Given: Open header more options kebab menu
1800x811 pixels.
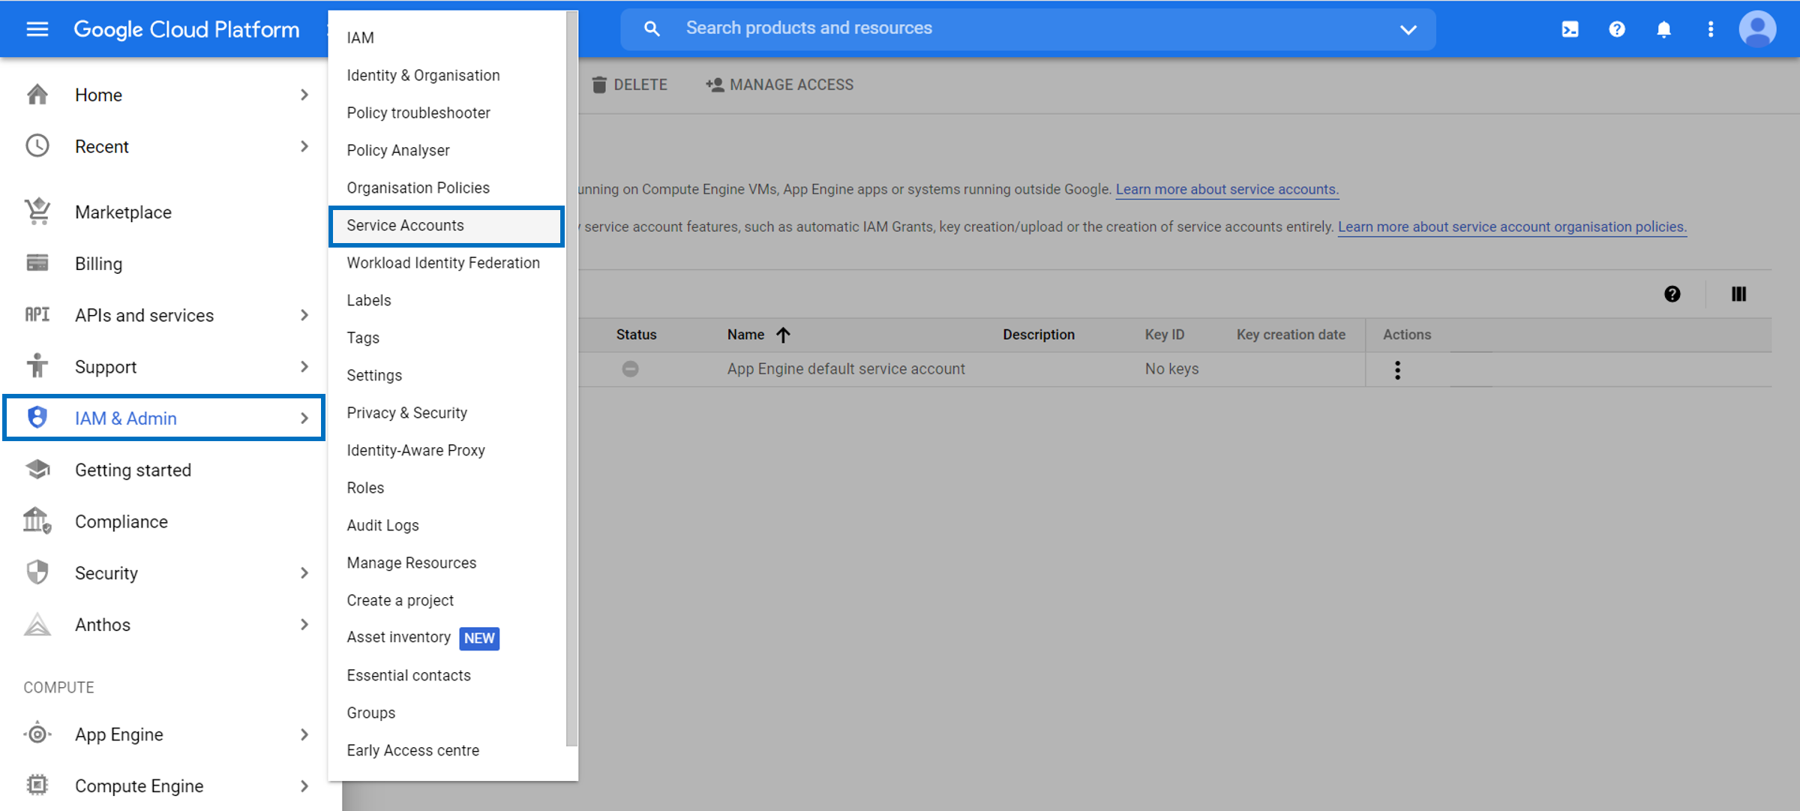Looking at the screenshot, I should 1711,29.
